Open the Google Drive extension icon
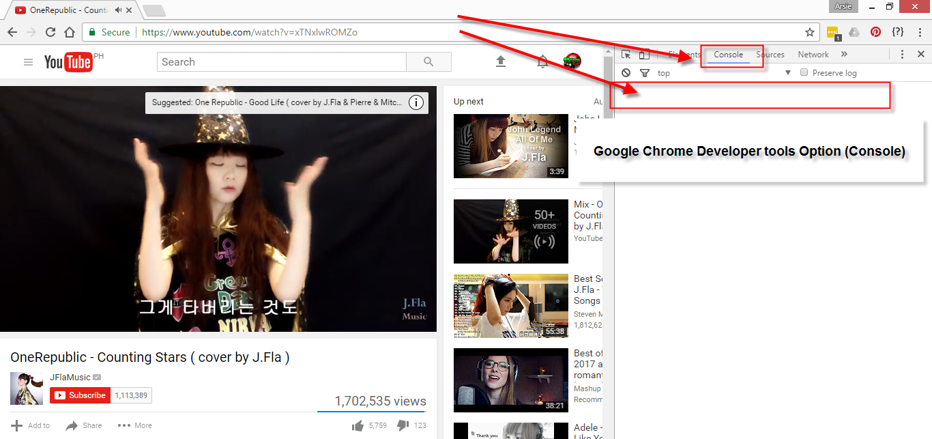 (x=854, y=32)
